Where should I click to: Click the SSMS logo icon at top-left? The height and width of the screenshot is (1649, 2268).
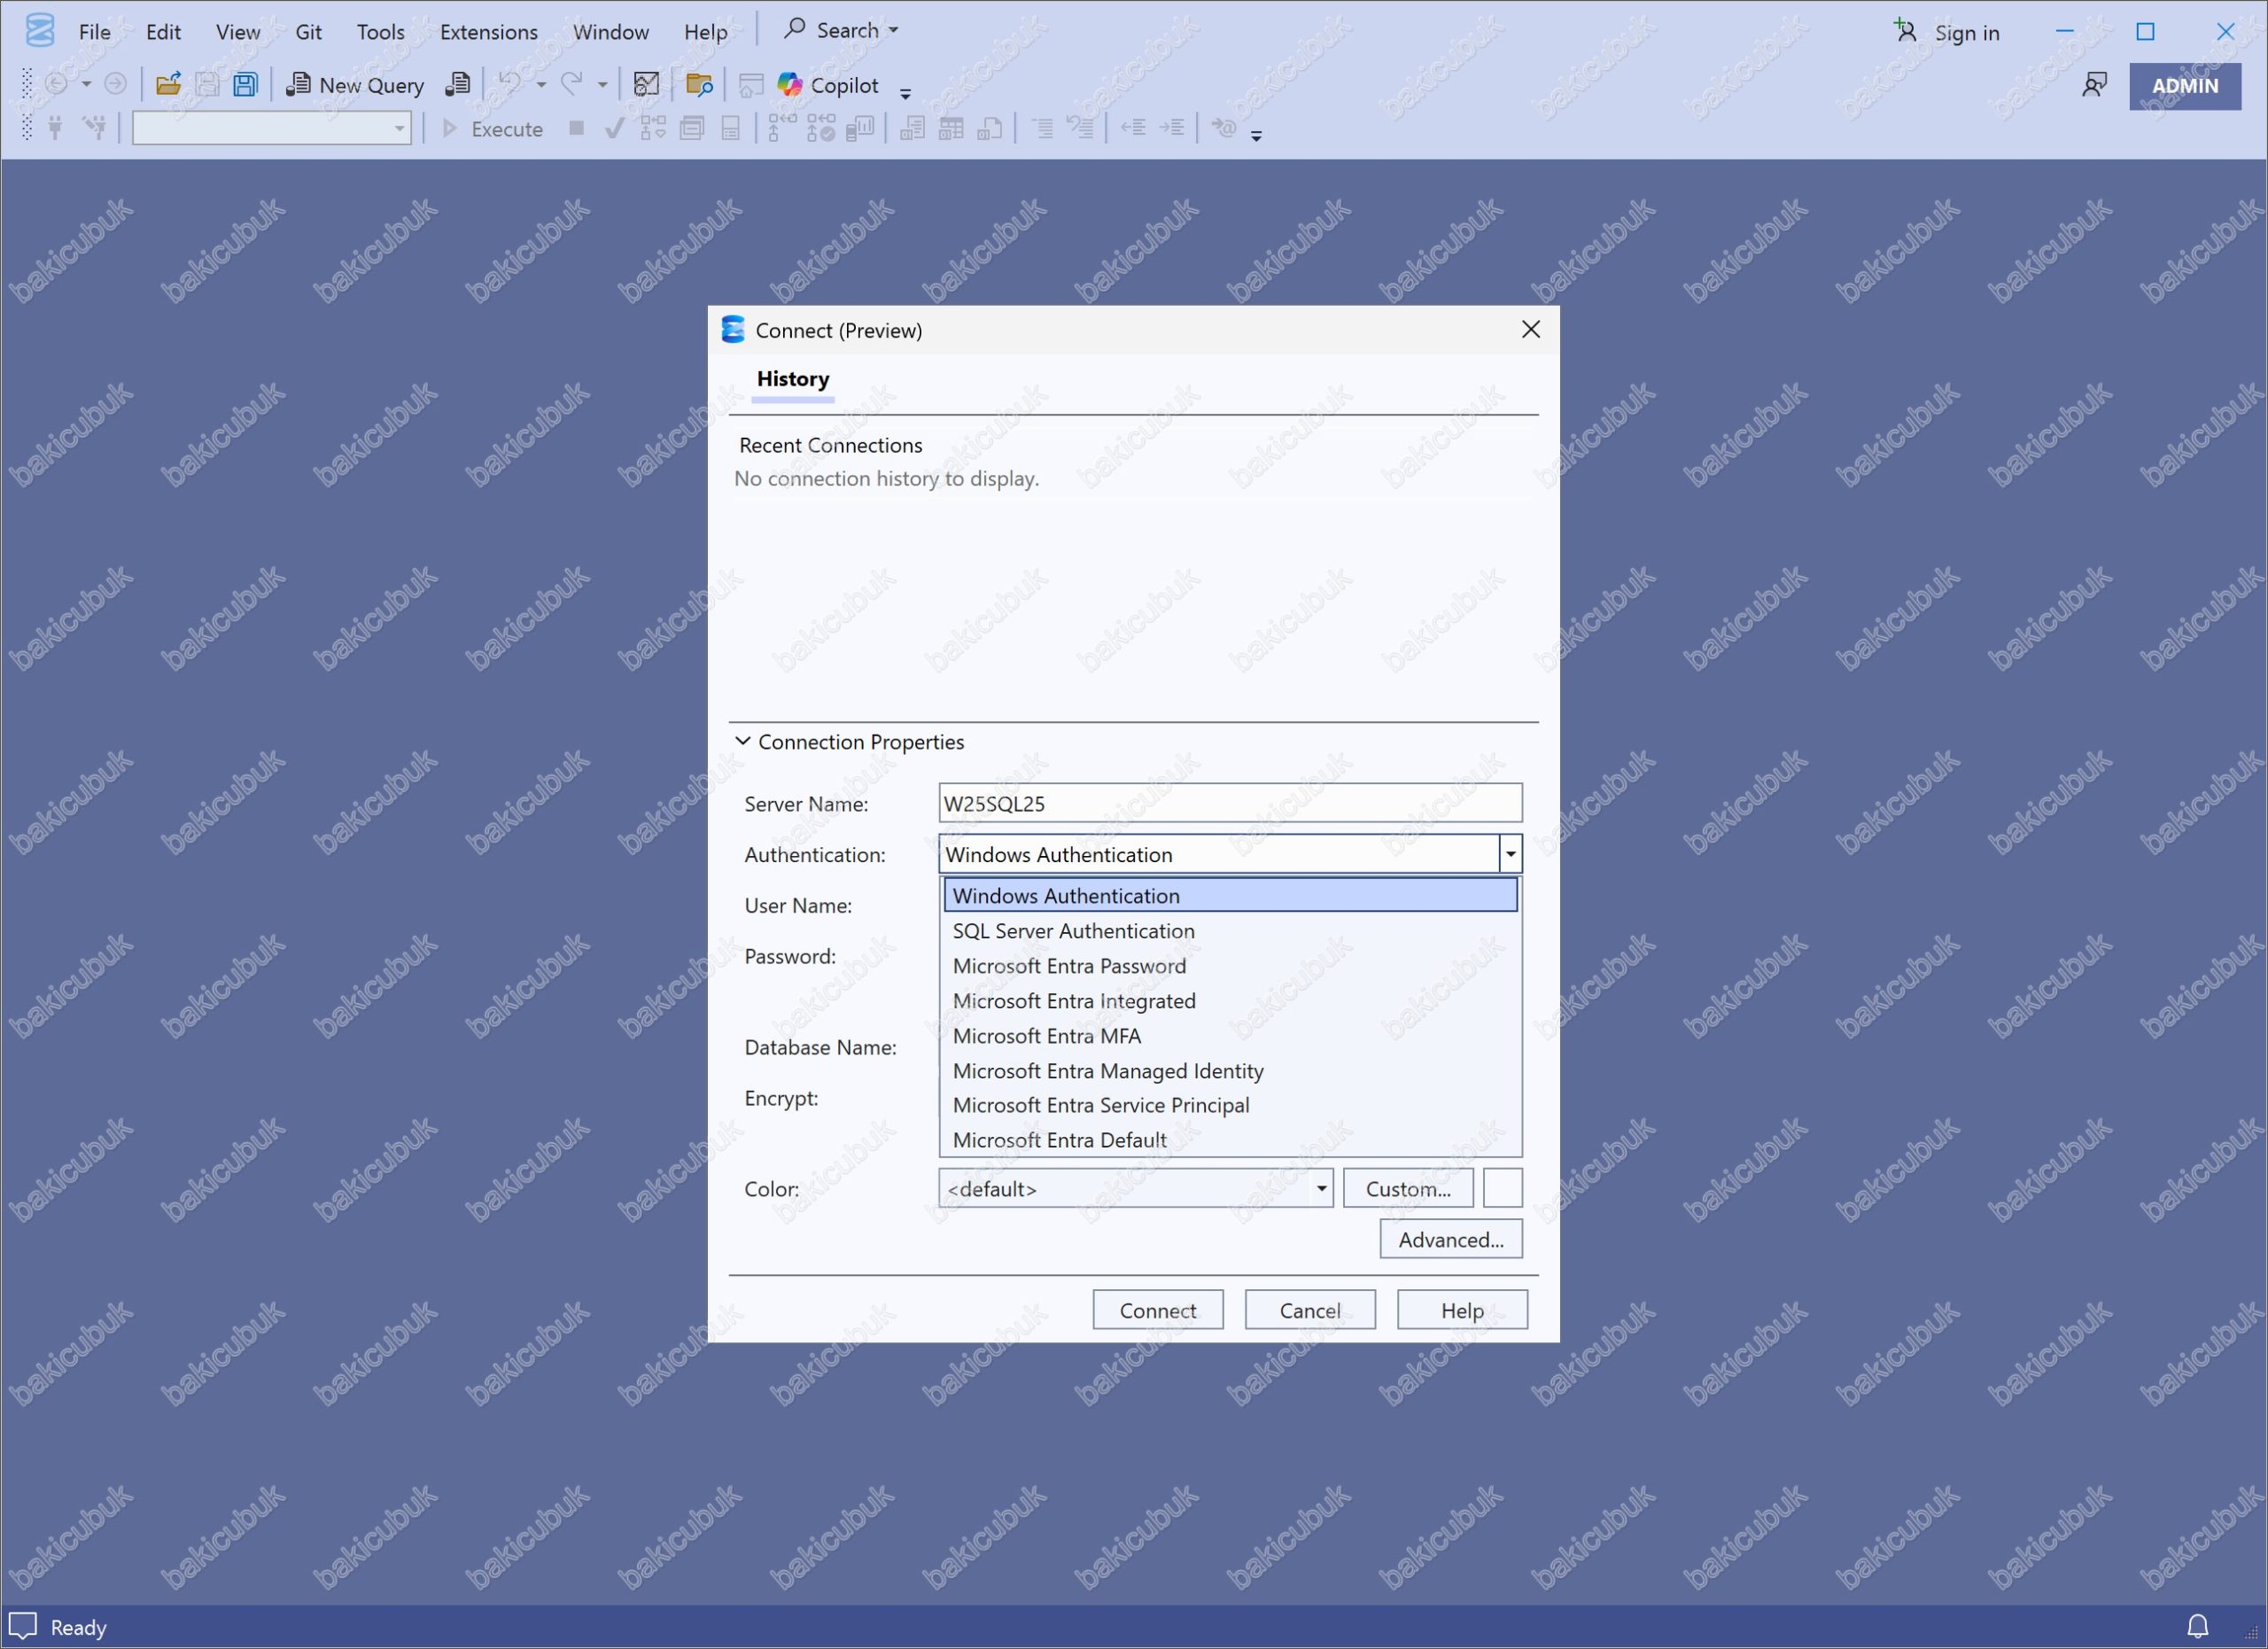(40, 30)
